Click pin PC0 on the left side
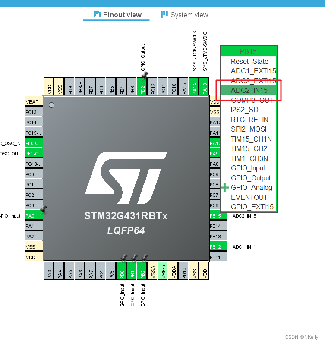The height and width of the screenshot is (344, 325). click(x=34, y=174)
